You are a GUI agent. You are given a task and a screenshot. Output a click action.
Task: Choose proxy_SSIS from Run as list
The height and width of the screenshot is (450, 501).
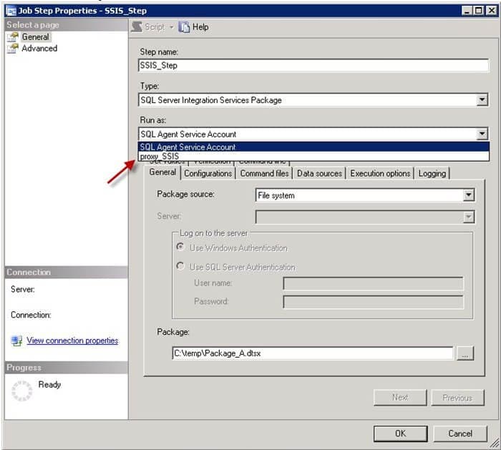click(160, 156)
